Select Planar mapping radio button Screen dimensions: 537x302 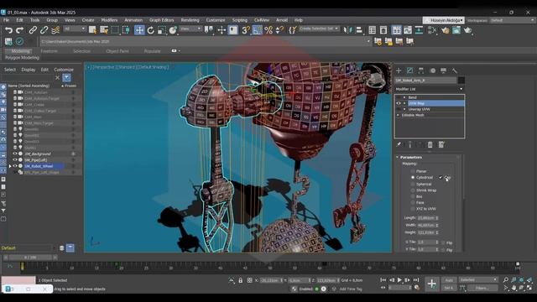click(413, 171)
